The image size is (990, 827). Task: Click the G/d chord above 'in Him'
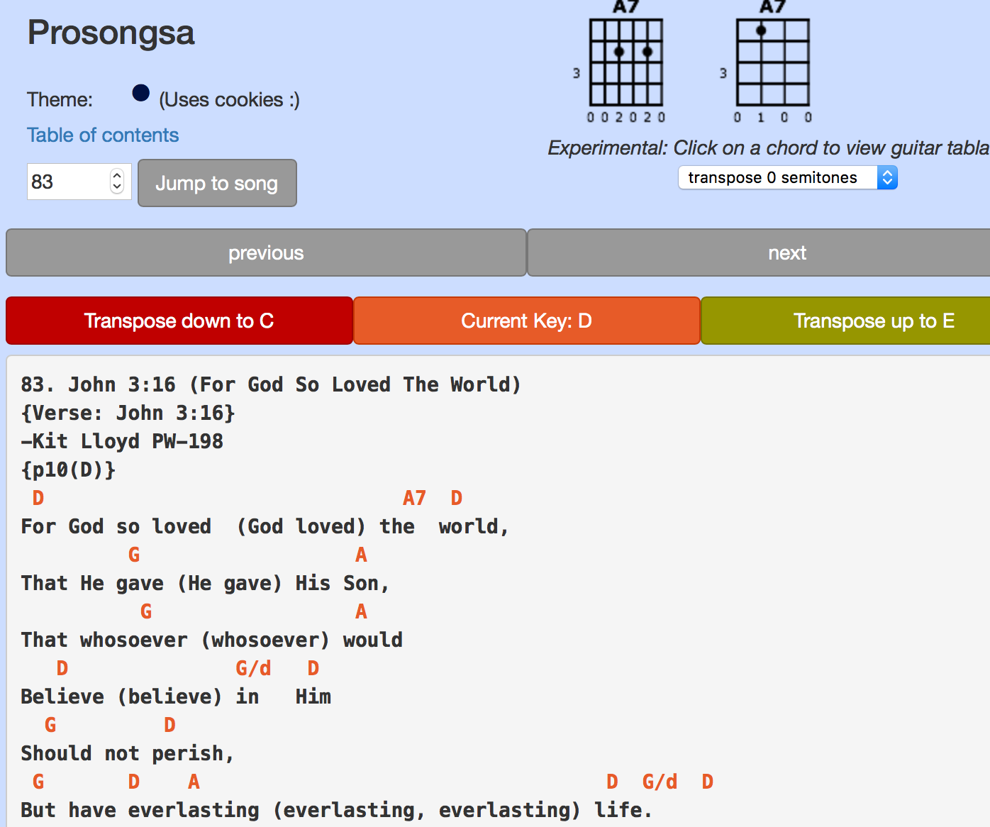click(x=253, y=669)
